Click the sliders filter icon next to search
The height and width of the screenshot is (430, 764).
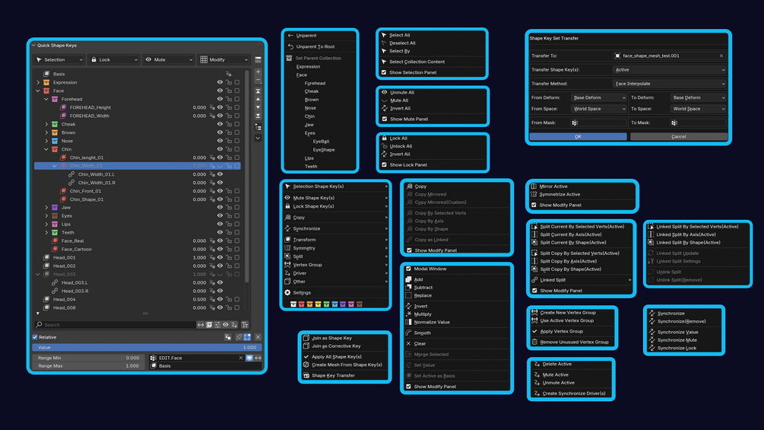pyautogui.click(x=217, y=325)
